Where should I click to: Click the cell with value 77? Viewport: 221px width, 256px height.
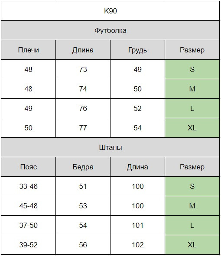[x=83, y=128]
